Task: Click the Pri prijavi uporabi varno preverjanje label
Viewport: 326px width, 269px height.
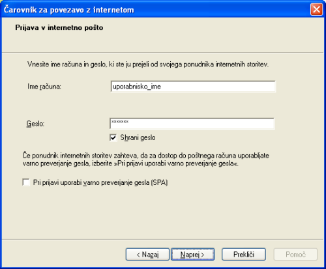Action: pyautogui.click(x=100, y=182)
